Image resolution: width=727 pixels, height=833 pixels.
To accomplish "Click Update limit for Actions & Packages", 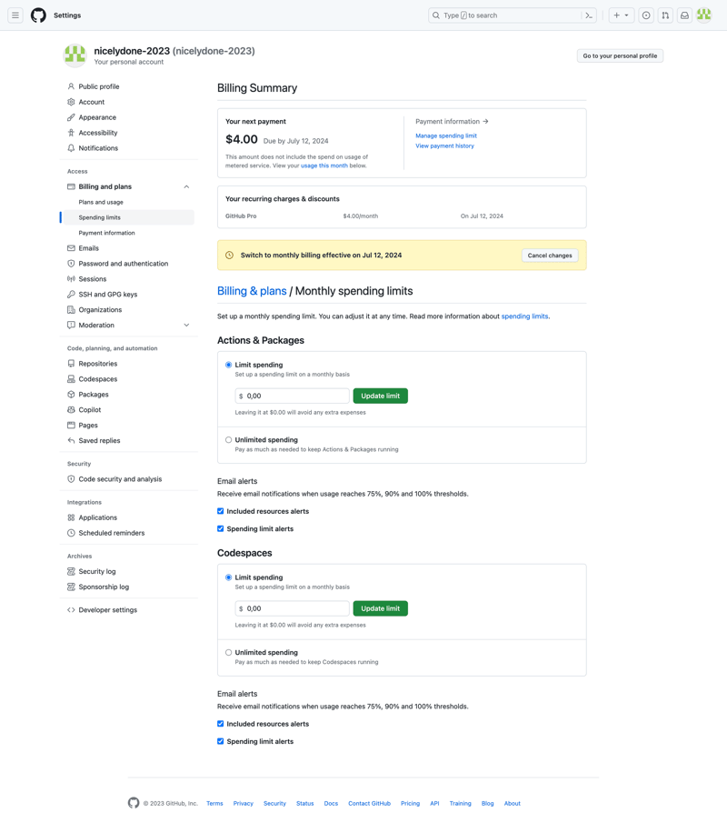I will [x=382, y=396].
